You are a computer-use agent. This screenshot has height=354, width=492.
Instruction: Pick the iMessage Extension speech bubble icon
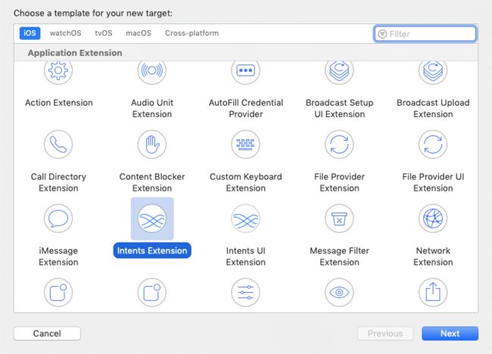point(58,219)
